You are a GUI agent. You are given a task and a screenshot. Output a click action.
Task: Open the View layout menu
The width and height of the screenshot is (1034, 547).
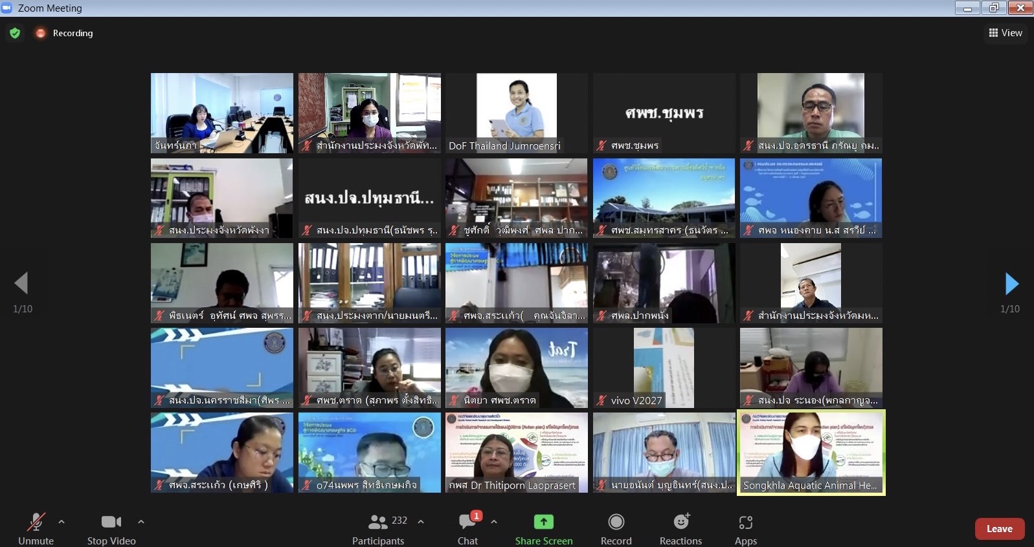point(1006,33)
